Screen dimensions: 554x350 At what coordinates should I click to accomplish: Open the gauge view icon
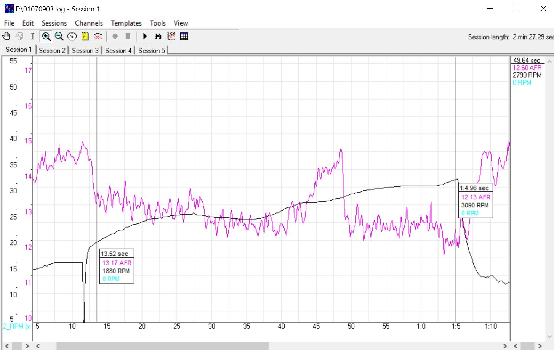tap(72, 36)
